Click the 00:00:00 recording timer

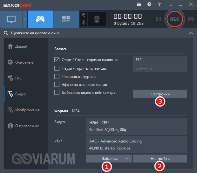coord(128,17)
